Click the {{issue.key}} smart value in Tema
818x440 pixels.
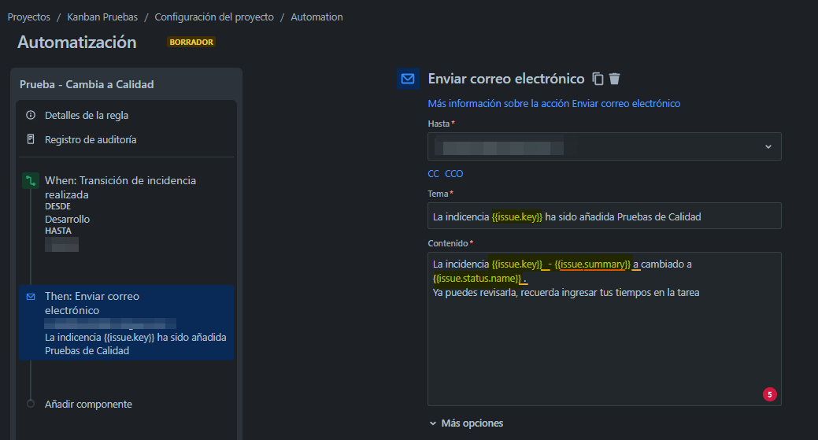tap(517, 217)
